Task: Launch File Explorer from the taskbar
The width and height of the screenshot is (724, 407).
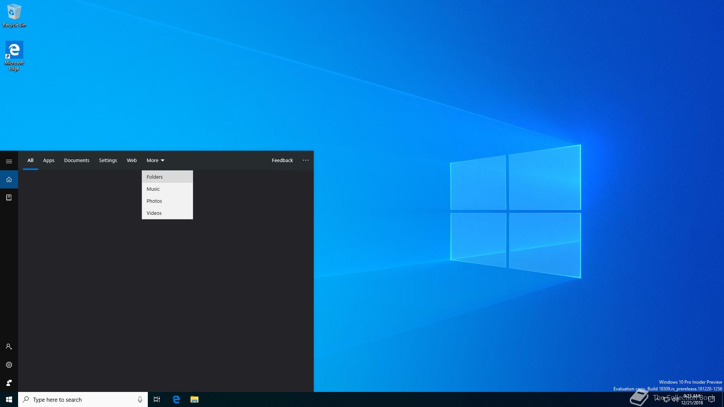Action: [x=194, y=399]
